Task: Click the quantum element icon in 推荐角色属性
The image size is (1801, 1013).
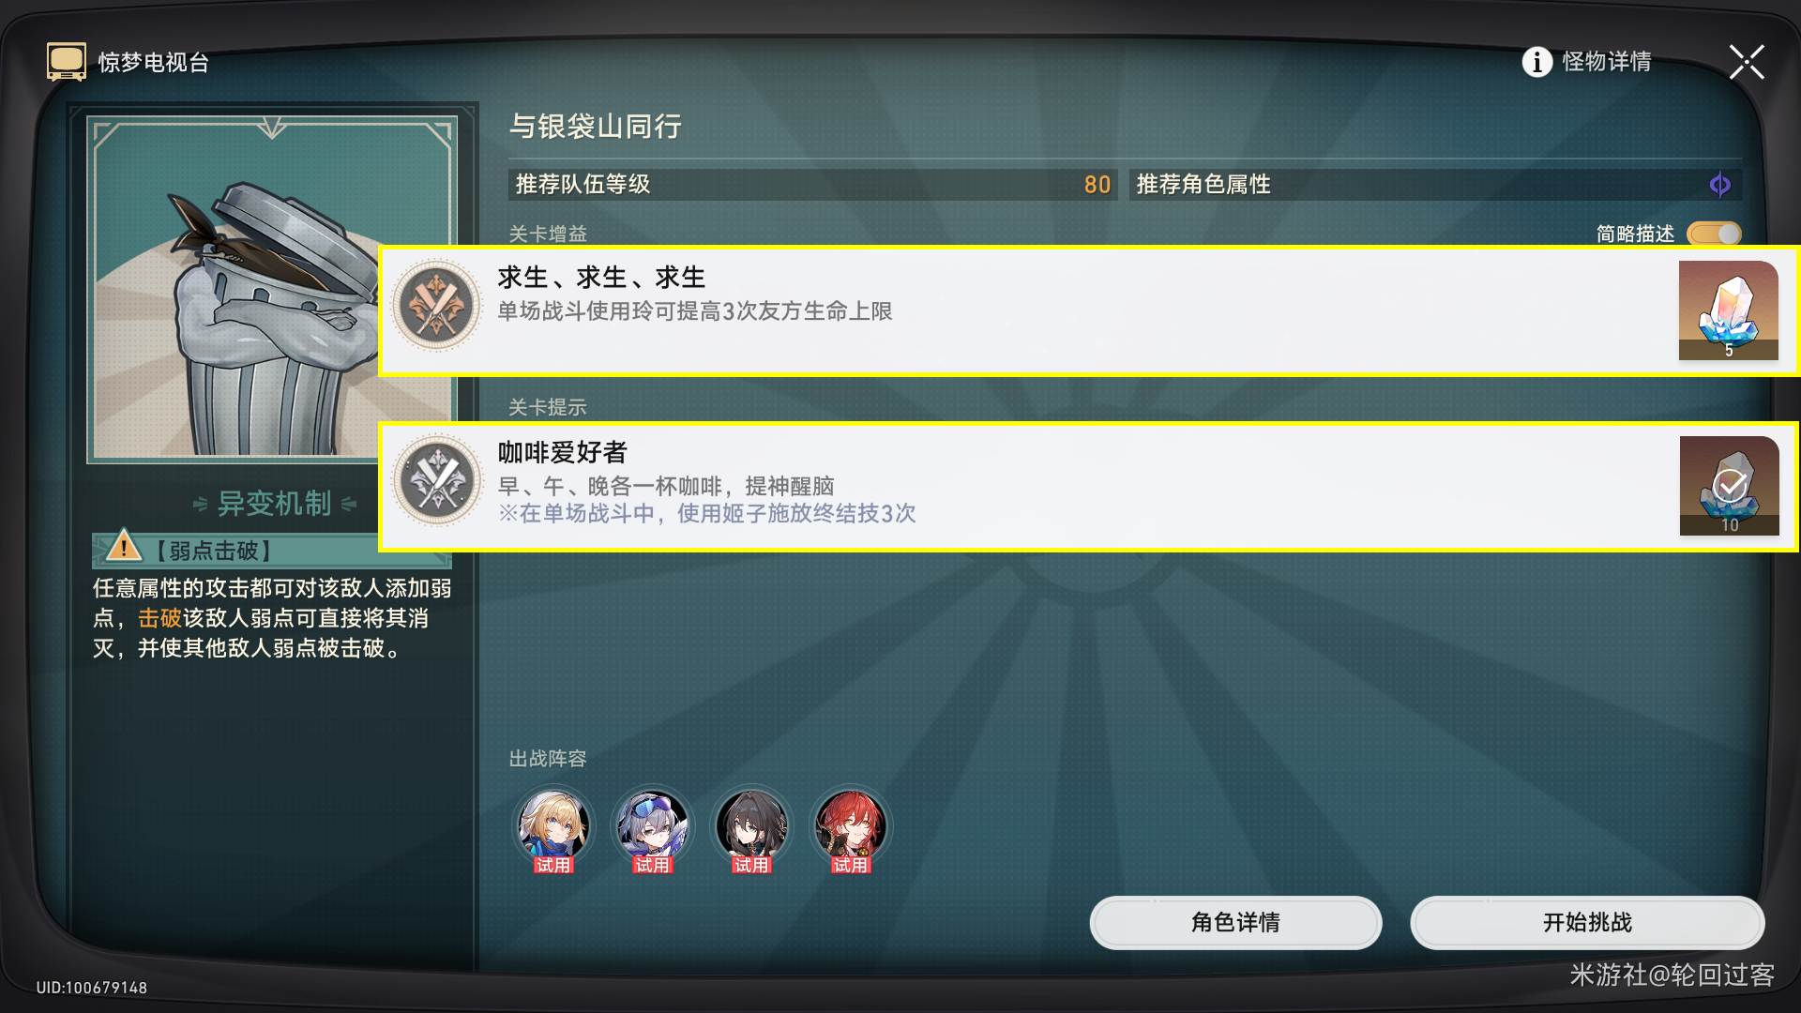Action: (1719, 185)
